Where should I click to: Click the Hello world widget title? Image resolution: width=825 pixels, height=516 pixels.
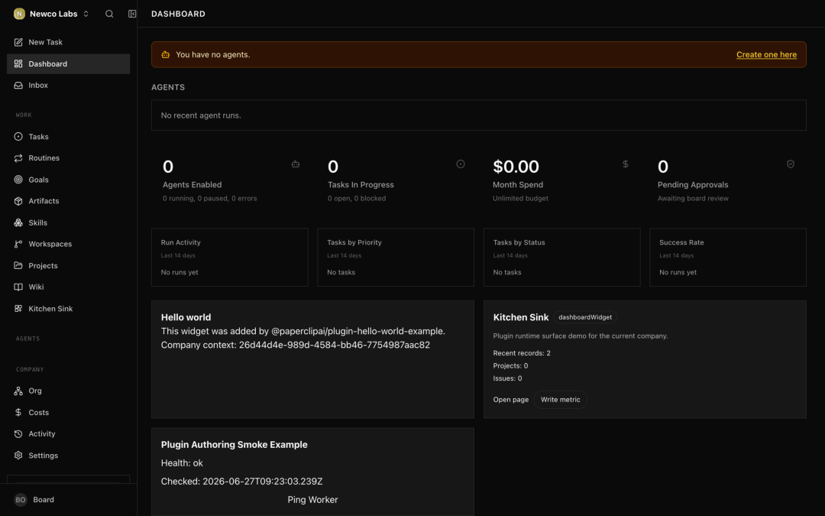186,317
